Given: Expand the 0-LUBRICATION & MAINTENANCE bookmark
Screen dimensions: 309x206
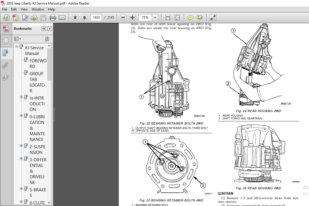Looking at the screenshot, I should coord(21,116).
